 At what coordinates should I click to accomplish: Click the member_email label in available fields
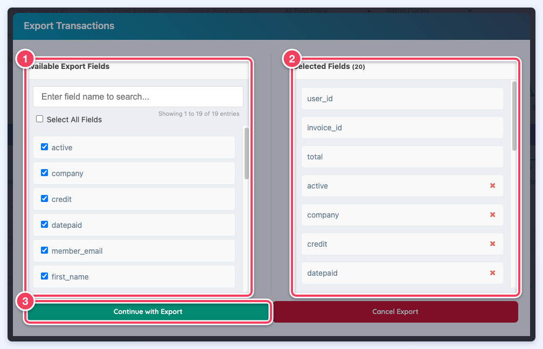(77, 251)
